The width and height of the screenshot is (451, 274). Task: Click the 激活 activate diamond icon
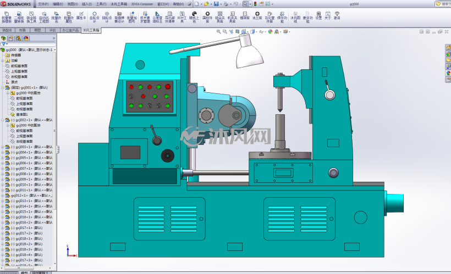(x=337, y=15)
